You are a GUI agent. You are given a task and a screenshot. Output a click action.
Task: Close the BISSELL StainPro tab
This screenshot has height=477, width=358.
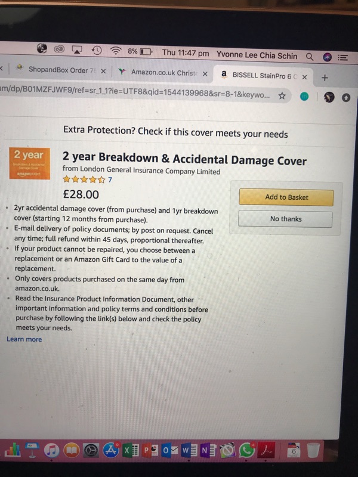pos(304,77)
